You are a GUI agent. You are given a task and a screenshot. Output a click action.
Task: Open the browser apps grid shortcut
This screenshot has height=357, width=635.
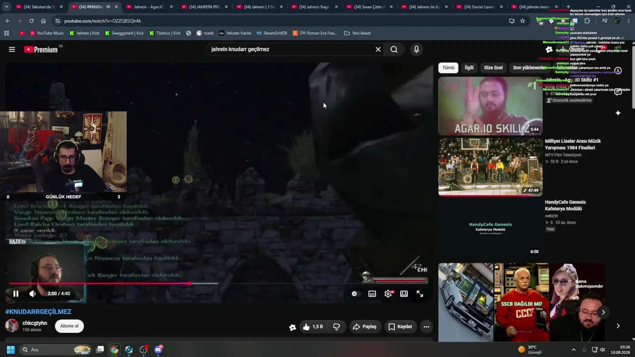pyautogui.click(x=6, y=33)
